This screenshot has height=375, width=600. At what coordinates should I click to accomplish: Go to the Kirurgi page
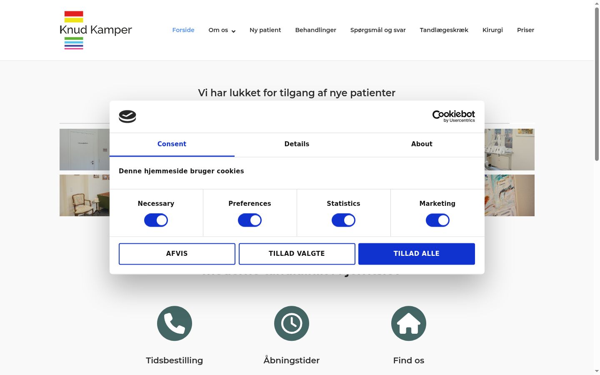point(492,30)
